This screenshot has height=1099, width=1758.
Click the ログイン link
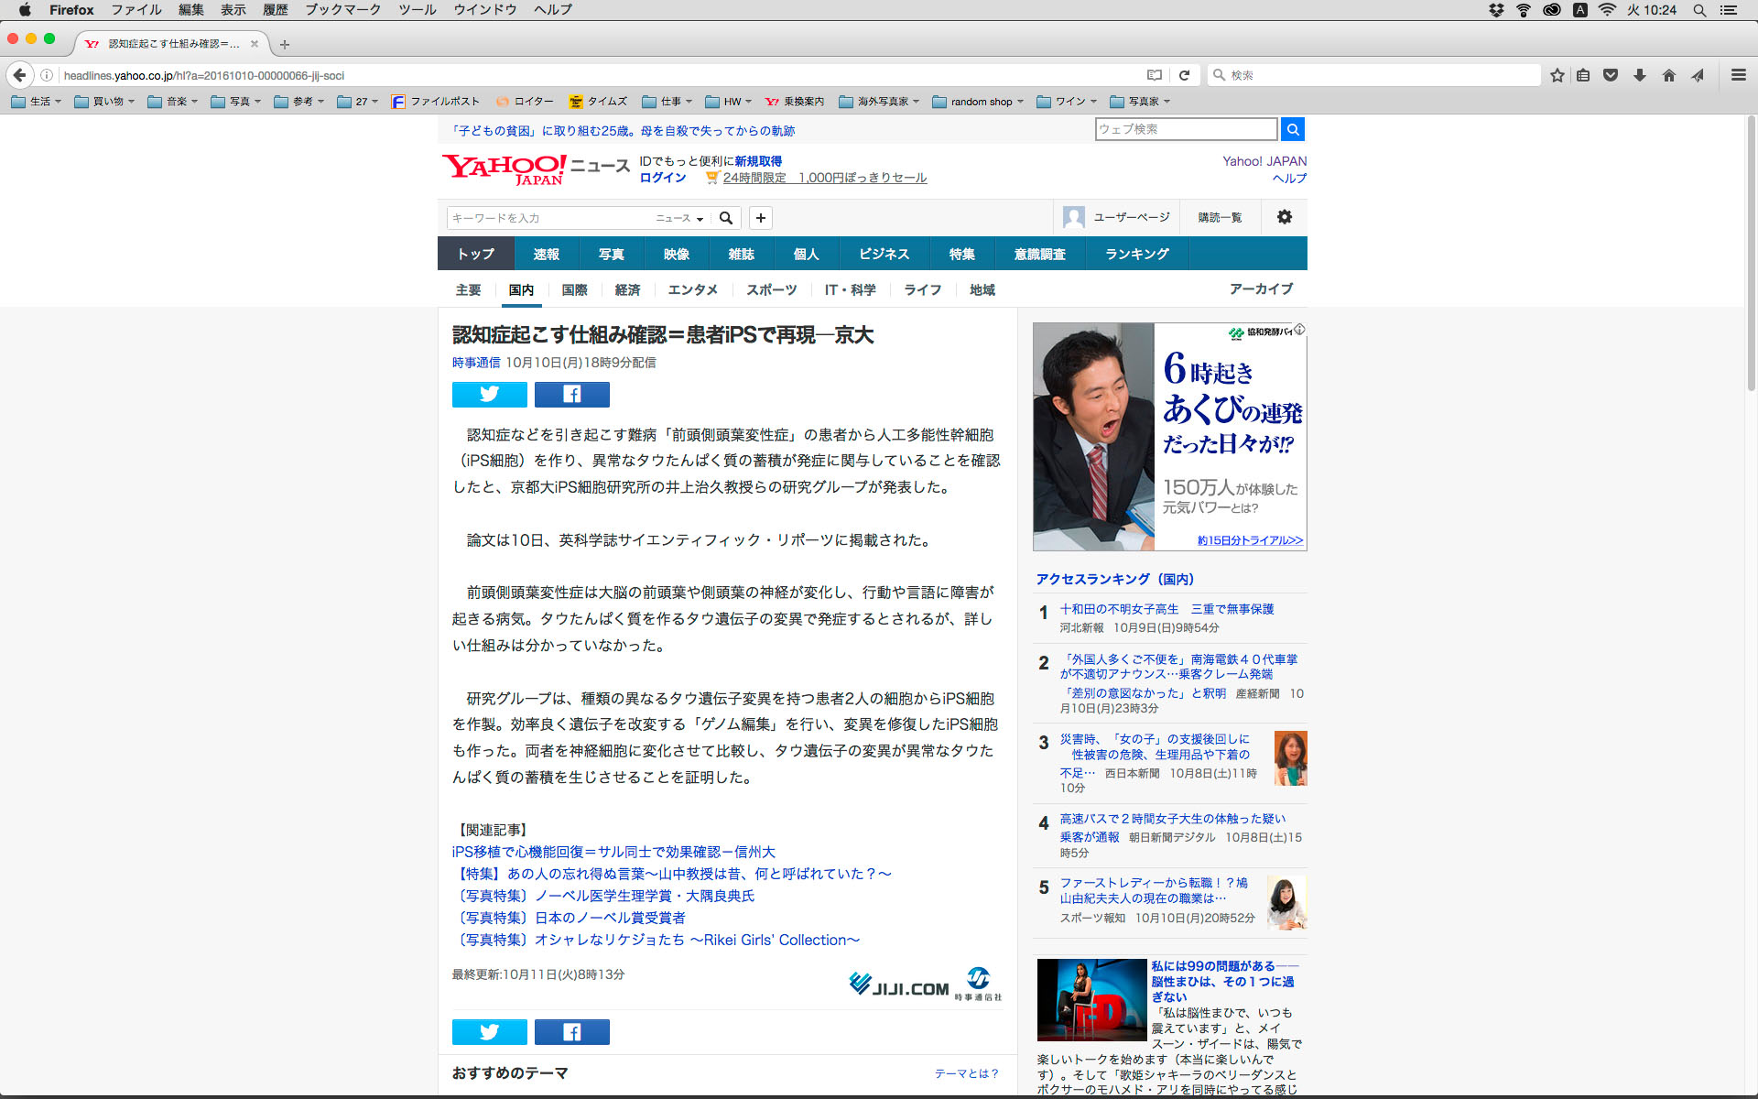click(x=662, y=178)
